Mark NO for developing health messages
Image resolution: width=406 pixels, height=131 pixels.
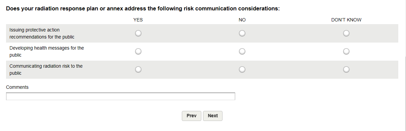tap(242, 52)
